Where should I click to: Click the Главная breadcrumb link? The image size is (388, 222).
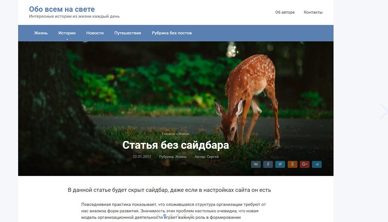168,134
